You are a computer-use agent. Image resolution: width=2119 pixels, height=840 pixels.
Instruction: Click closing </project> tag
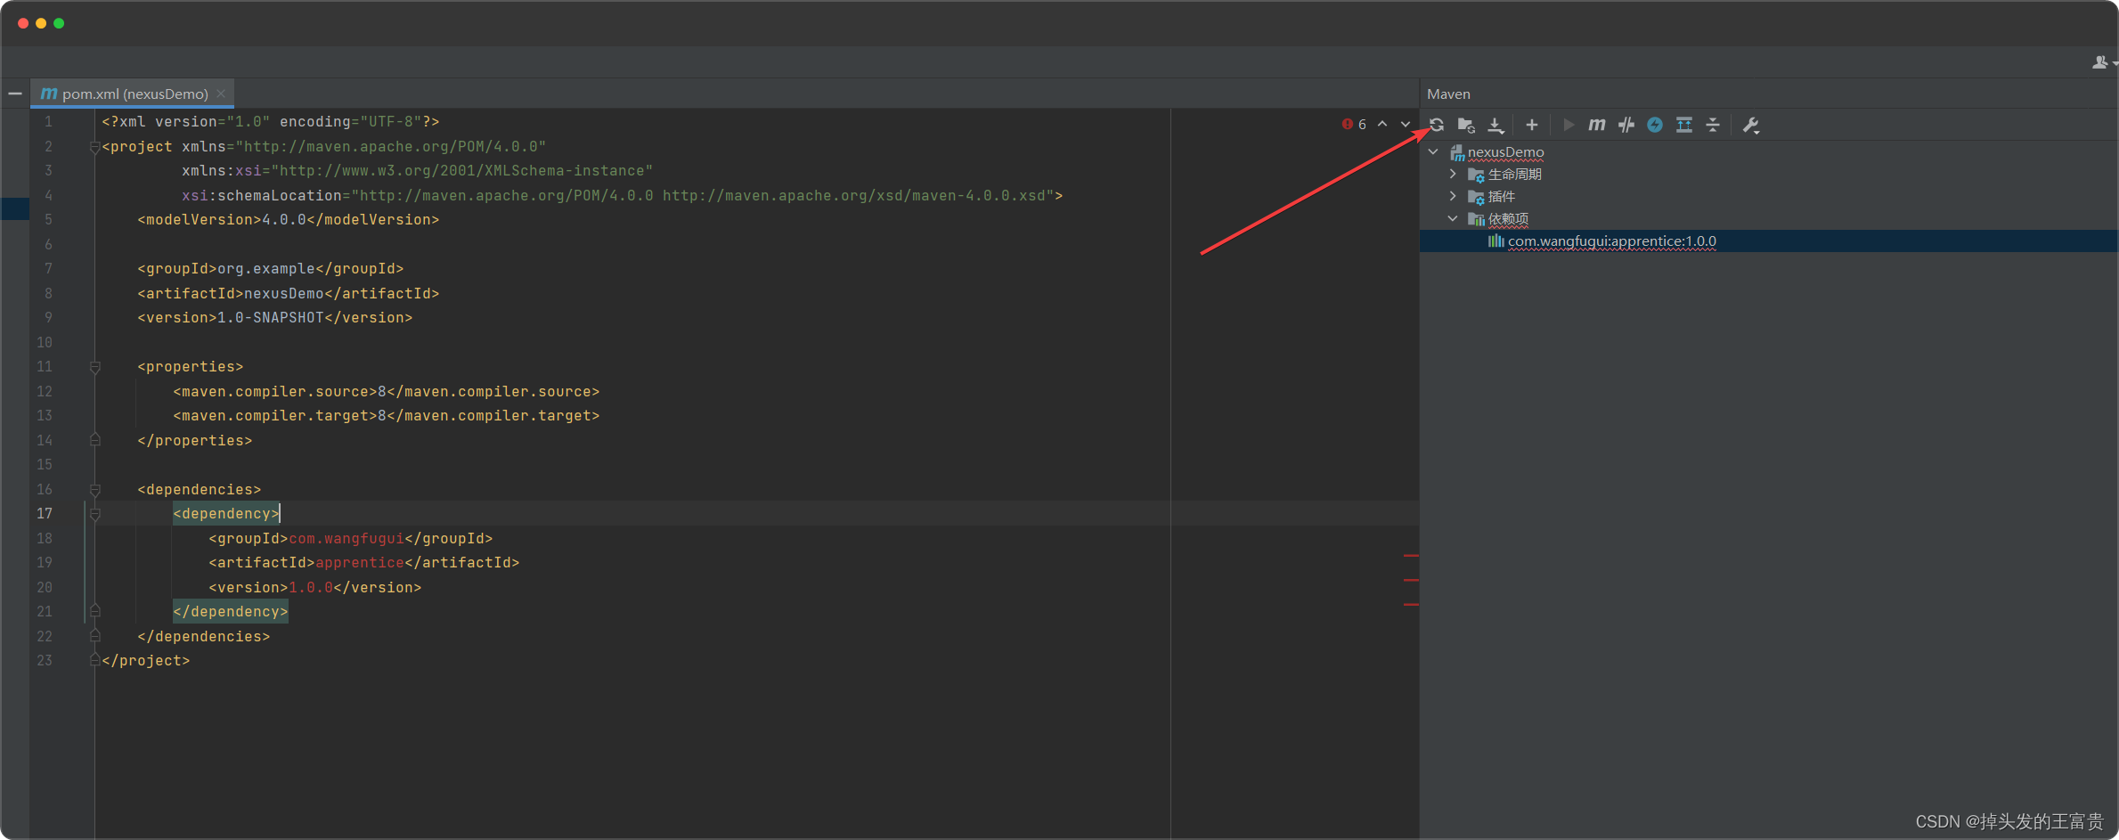[x=146, y=661]
